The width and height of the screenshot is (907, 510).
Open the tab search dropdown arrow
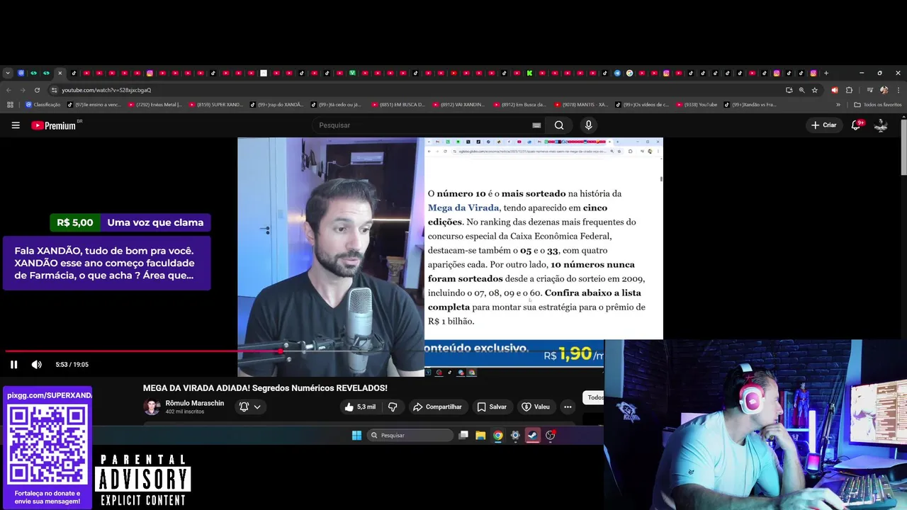pyautogui.click(x=8, y=73)
